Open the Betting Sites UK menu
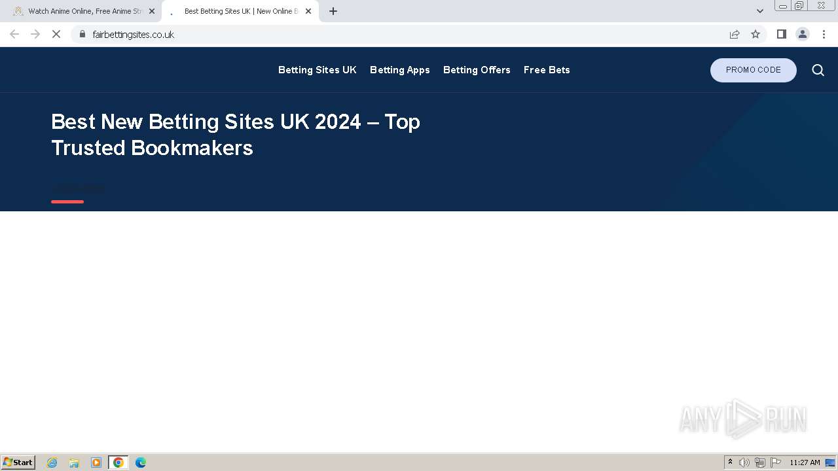This screenshot has width=838, height=471. click(318, 70)
